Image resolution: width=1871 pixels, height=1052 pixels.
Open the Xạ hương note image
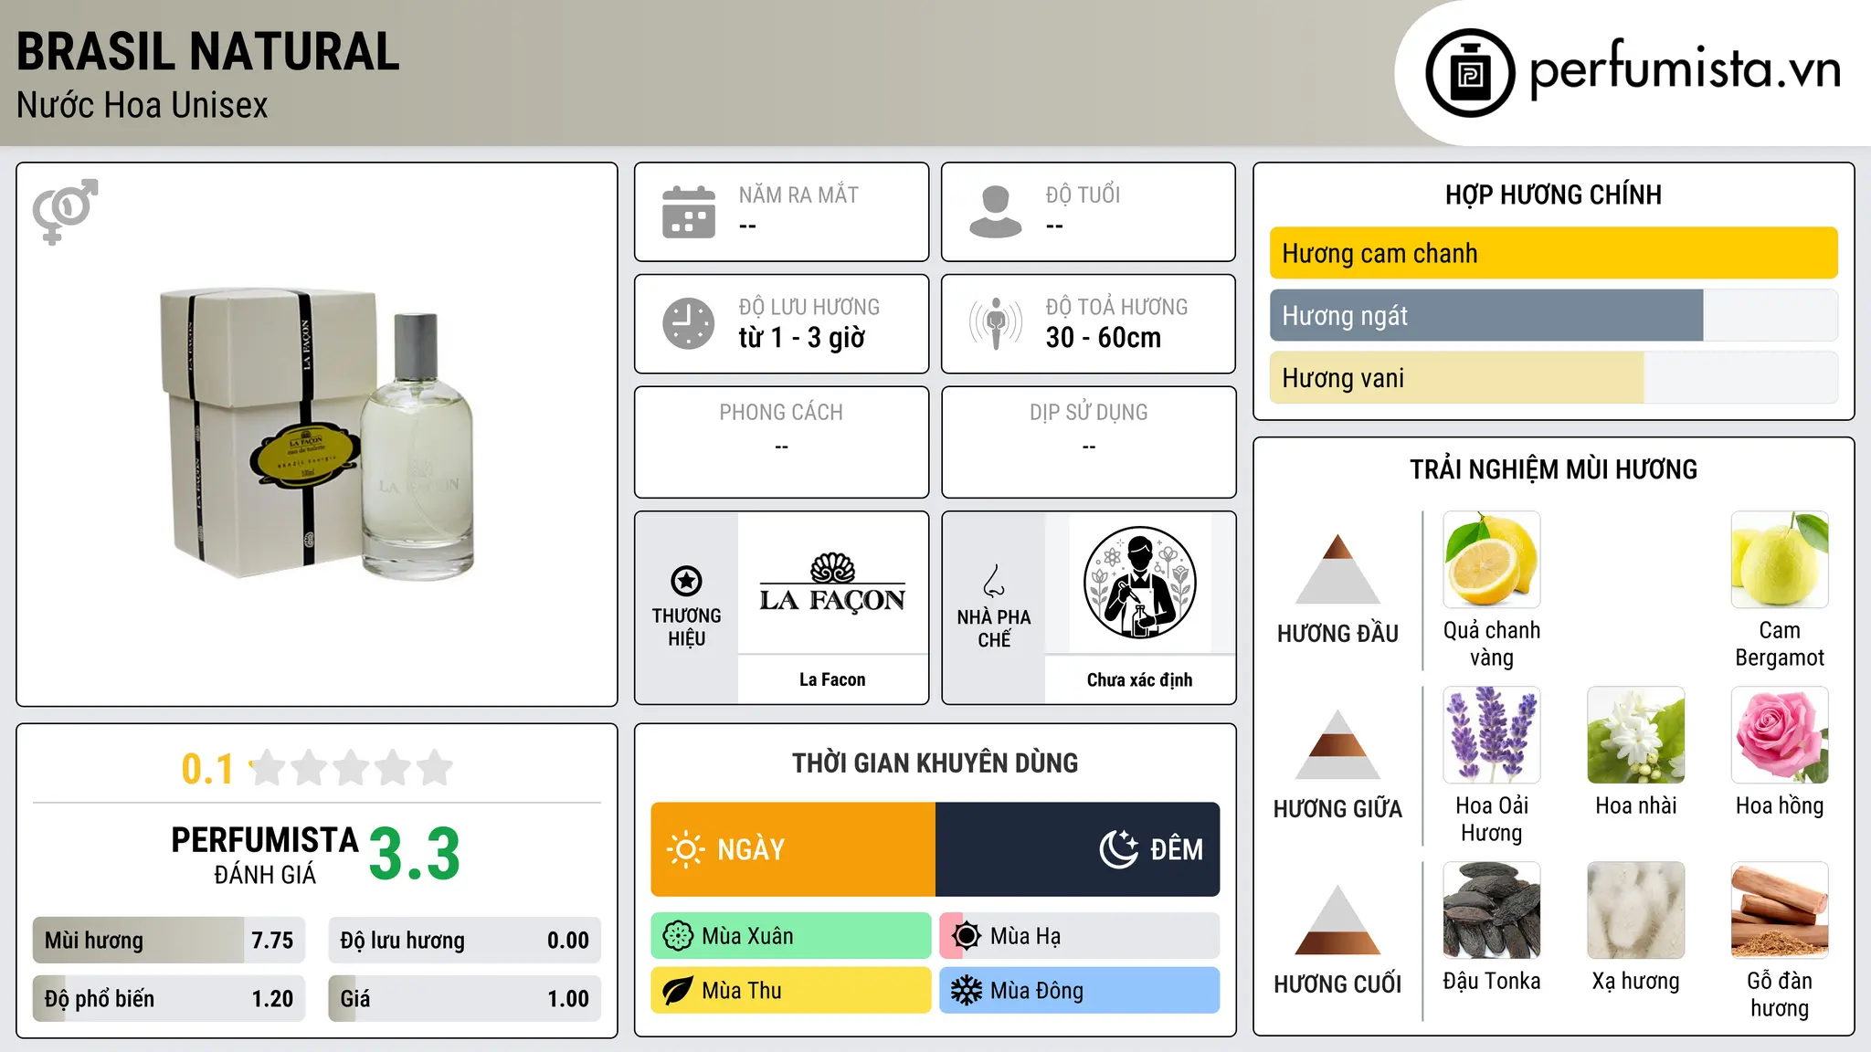pos(1636,910)
